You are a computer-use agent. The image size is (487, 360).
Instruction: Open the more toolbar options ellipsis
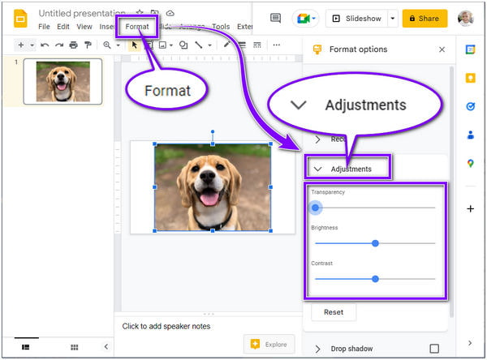[277, 45]
